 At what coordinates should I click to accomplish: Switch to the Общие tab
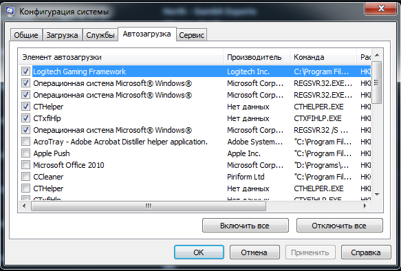(26, 35)
